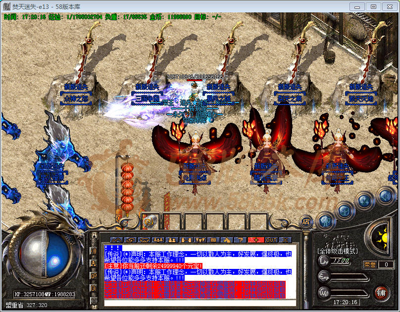Click the weight progress bar

(350, 293)
